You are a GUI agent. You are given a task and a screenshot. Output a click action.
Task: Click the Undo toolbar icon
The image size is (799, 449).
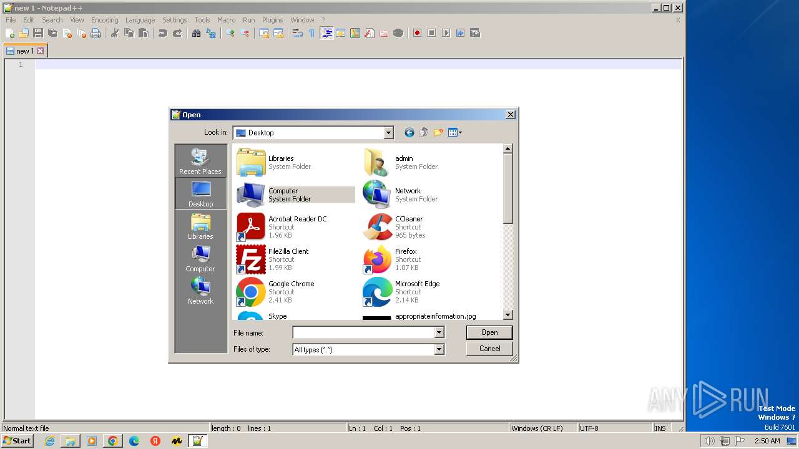tap(163, 33)
